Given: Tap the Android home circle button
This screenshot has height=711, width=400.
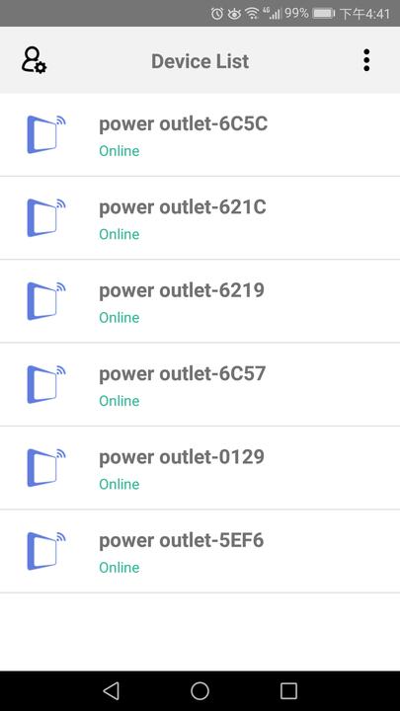Looking at the screenshot, I should tap(200, 691).
